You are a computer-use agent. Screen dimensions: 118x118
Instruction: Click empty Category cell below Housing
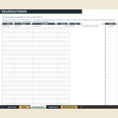[24, 28]
